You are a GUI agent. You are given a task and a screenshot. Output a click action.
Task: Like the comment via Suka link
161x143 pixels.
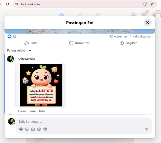pyautogui.click(x=33, y=111)
